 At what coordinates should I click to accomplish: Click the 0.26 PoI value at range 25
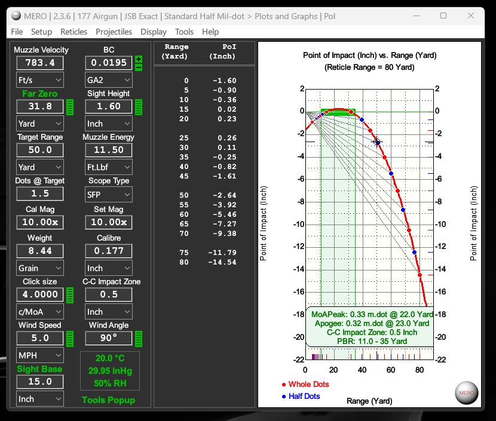(227, 138)
